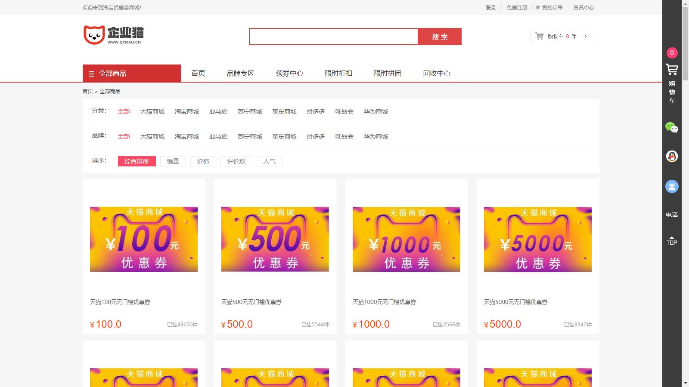Open WeChat contact icon in sidebar
Screen dimensions: 689x387
point(672,127)
